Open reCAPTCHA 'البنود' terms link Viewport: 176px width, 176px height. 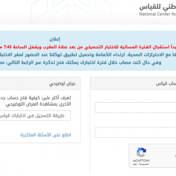tap(136, 164)
